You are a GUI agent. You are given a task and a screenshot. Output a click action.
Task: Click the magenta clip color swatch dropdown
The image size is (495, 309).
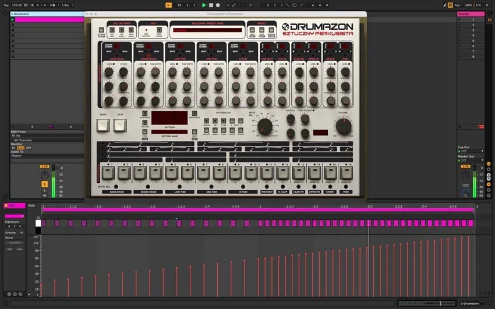coord(15,216)
